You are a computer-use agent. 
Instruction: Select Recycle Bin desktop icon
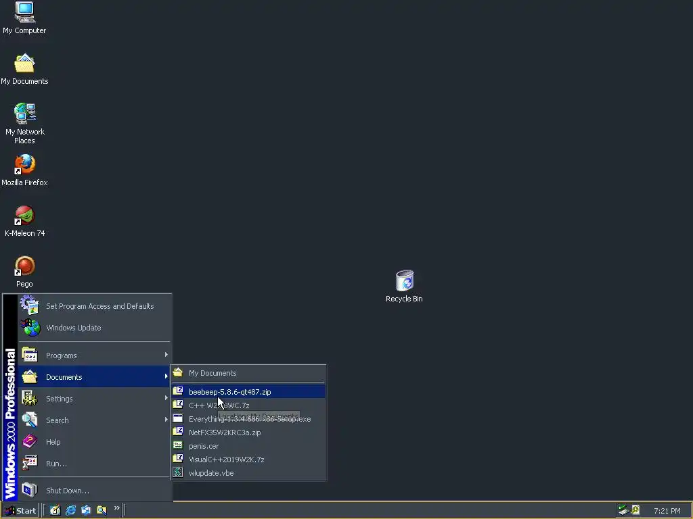point(404,287)
